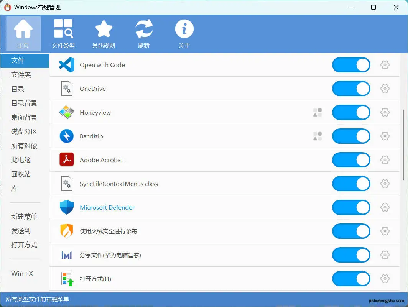Disable the Adobe Acrobat toggle

click(x=351, y=160)
